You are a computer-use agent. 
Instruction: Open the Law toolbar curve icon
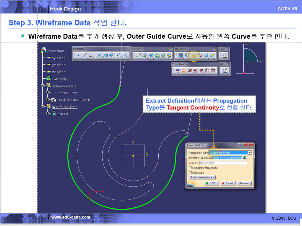pyautogui.click(x=224, y=56)
